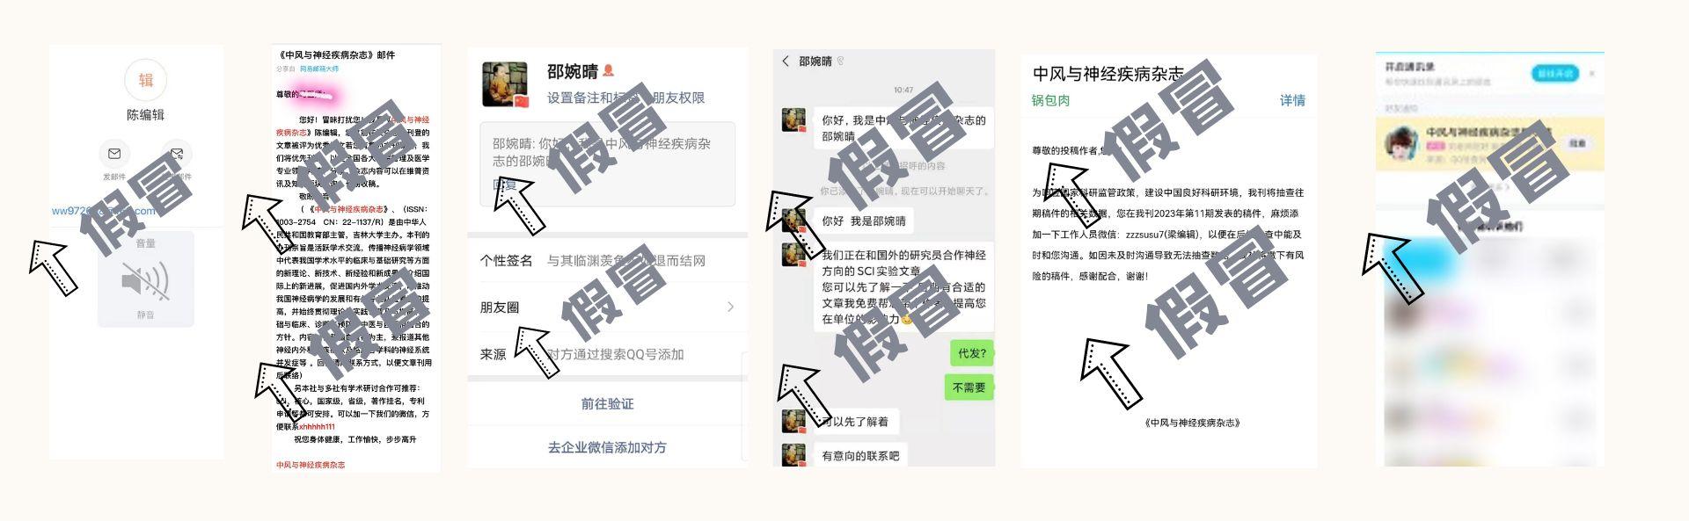Open the ww972 email address link
Viewport: 1689px width, 521px height.
tap(104, 211)
